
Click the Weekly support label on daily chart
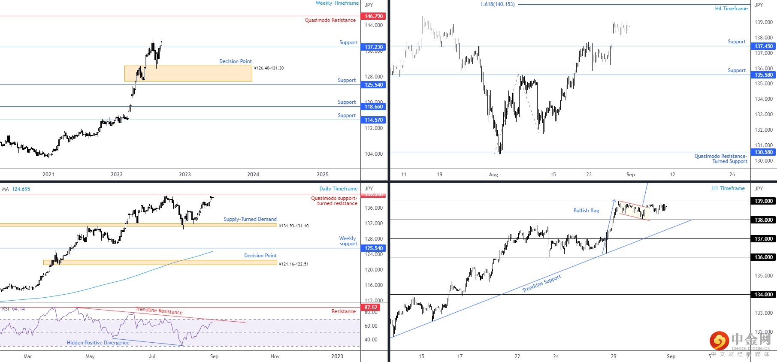coord(348,241)
